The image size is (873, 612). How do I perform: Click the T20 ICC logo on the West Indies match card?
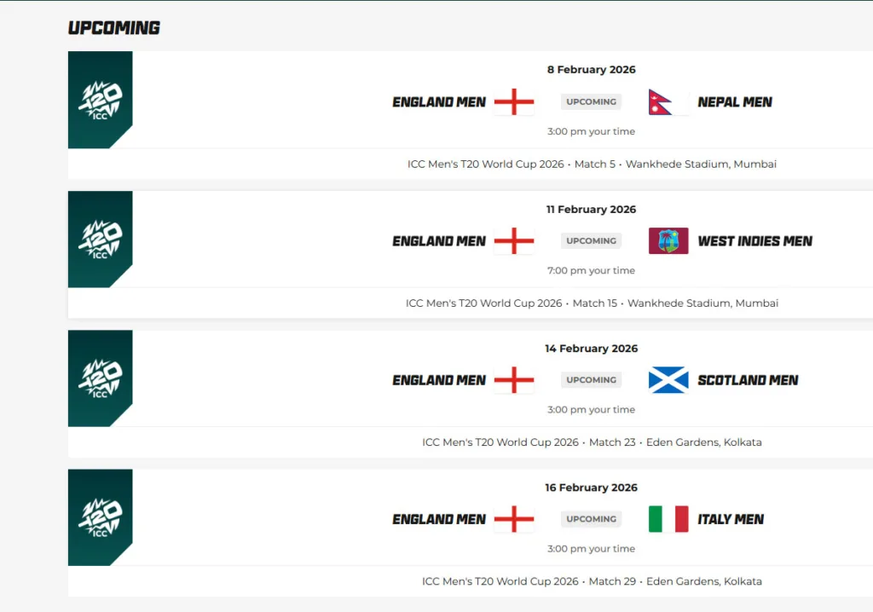(100, 240)
